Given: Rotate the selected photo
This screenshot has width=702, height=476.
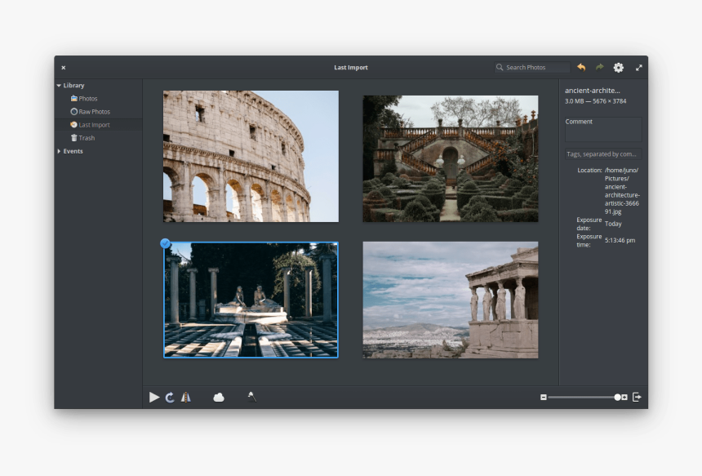Looking at the screenshot, I should coord(171,397).
